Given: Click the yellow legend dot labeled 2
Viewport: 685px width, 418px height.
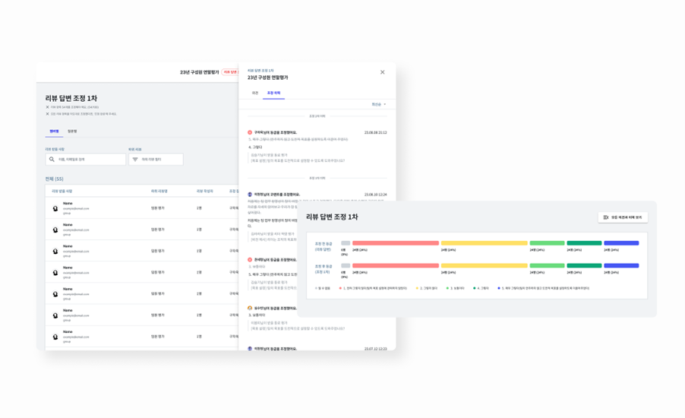Looking at the screenshot, I should 417,288.
